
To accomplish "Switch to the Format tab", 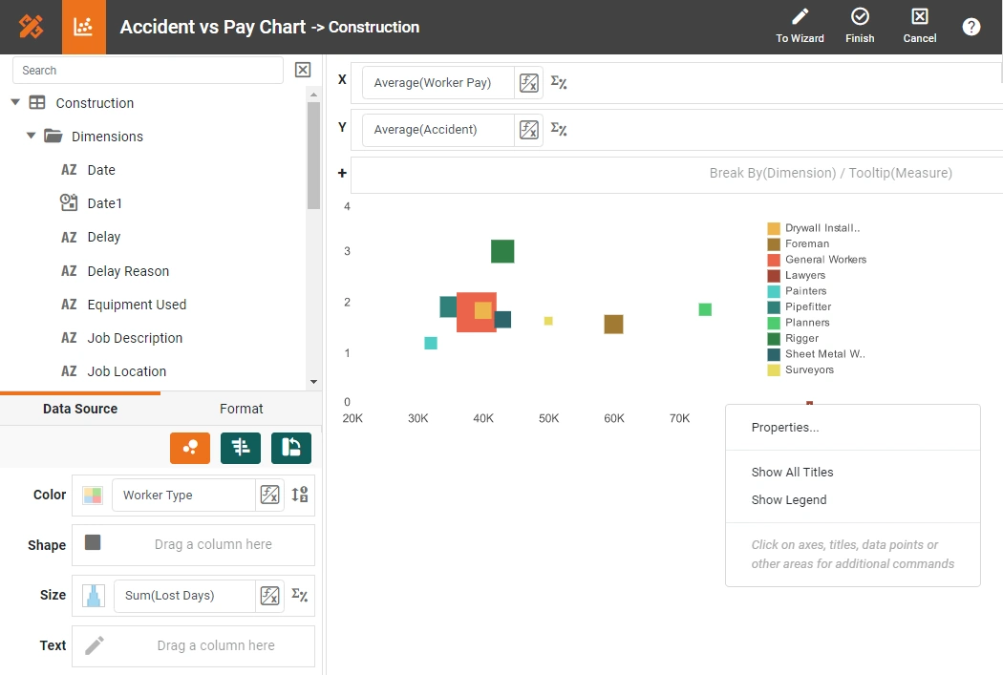I will pyautogui.click(x=241, y=408).
